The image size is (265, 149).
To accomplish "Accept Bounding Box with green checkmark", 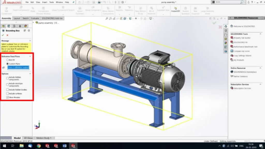I will click(x=3, y=35).
